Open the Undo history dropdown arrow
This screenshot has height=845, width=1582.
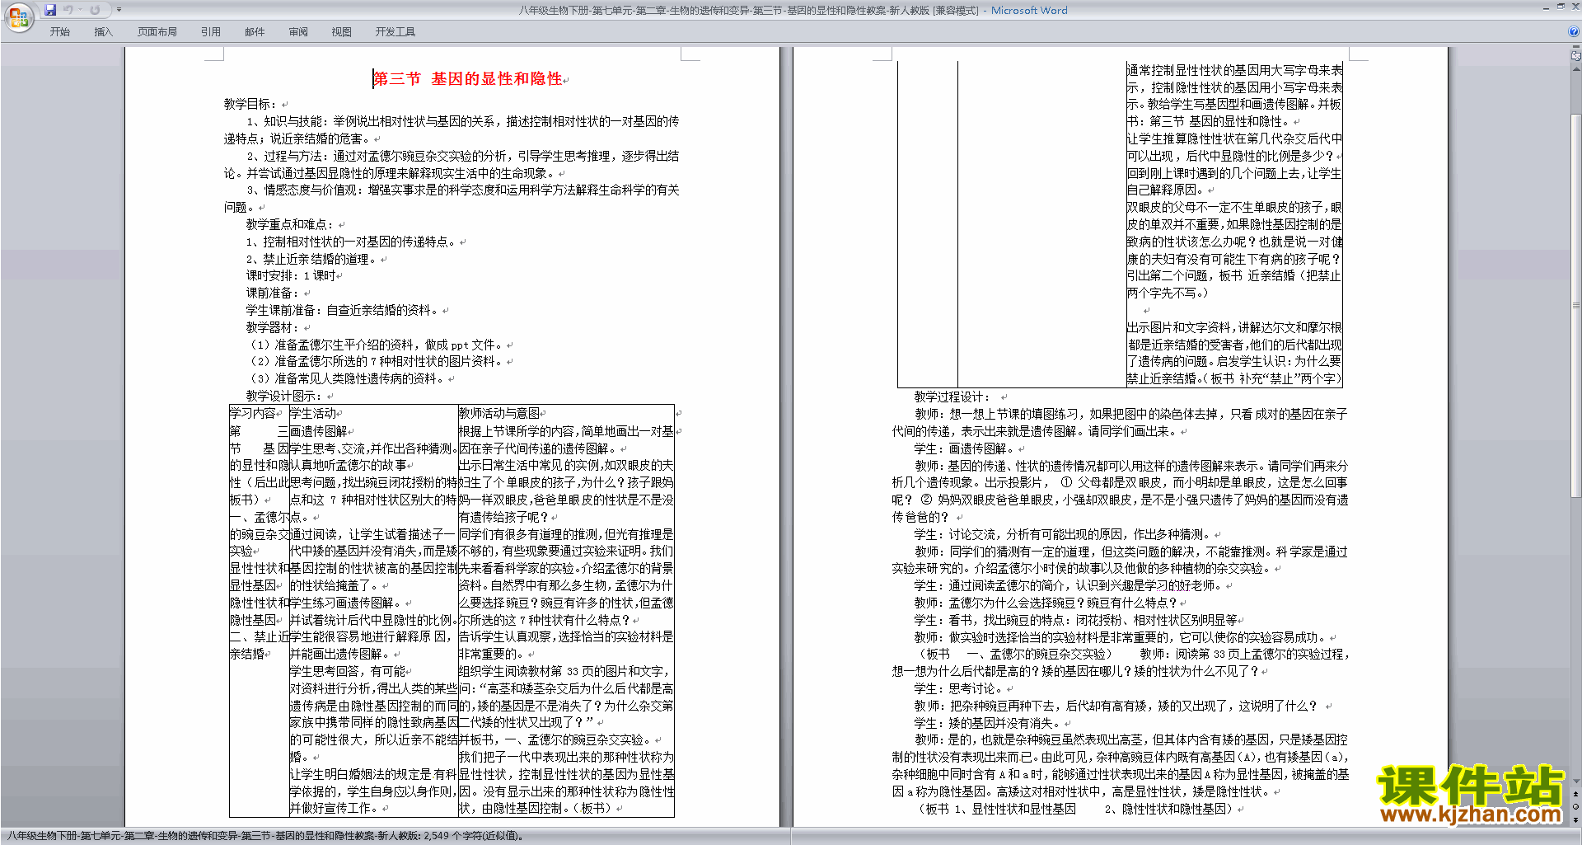[81, 10]
